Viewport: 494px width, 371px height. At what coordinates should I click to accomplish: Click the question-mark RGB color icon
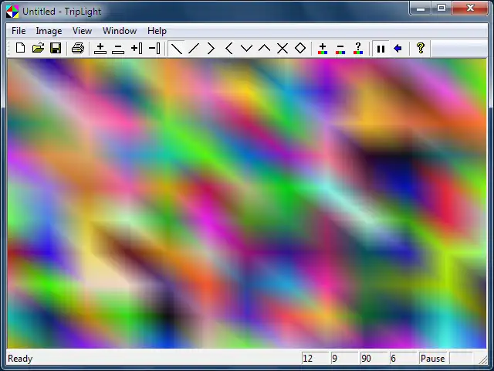coord(358,49)
